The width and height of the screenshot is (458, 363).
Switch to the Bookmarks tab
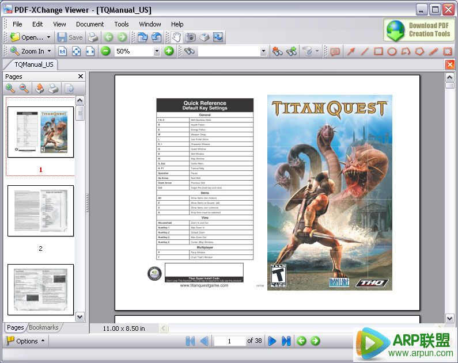[x=44, y=327]
